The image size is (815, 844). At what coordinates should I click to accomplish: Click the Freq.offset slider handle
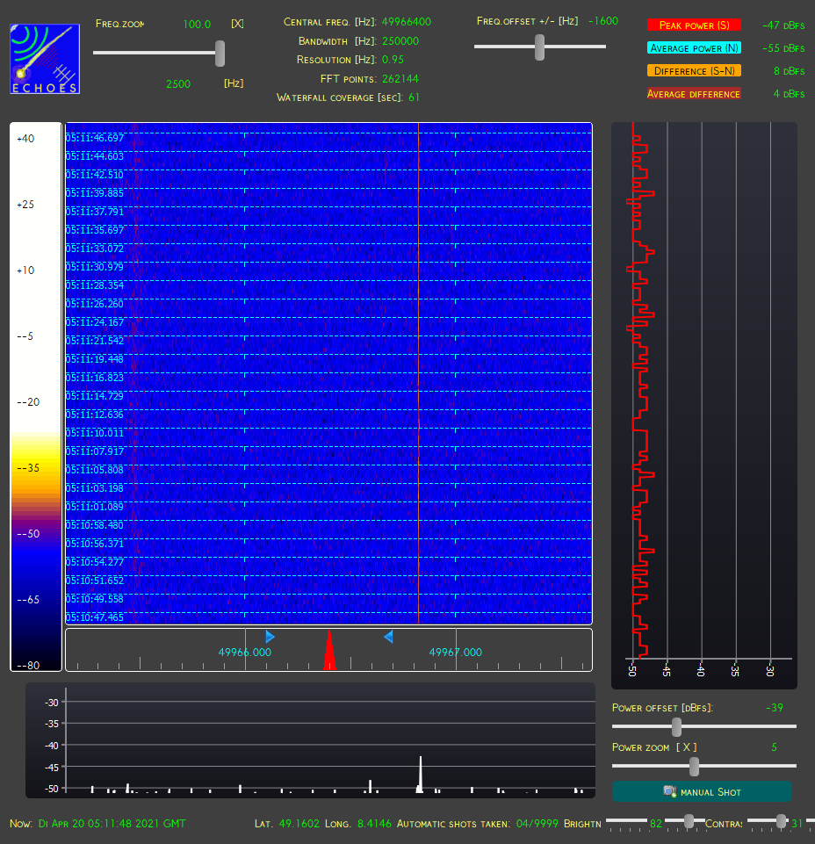point(539,47)
